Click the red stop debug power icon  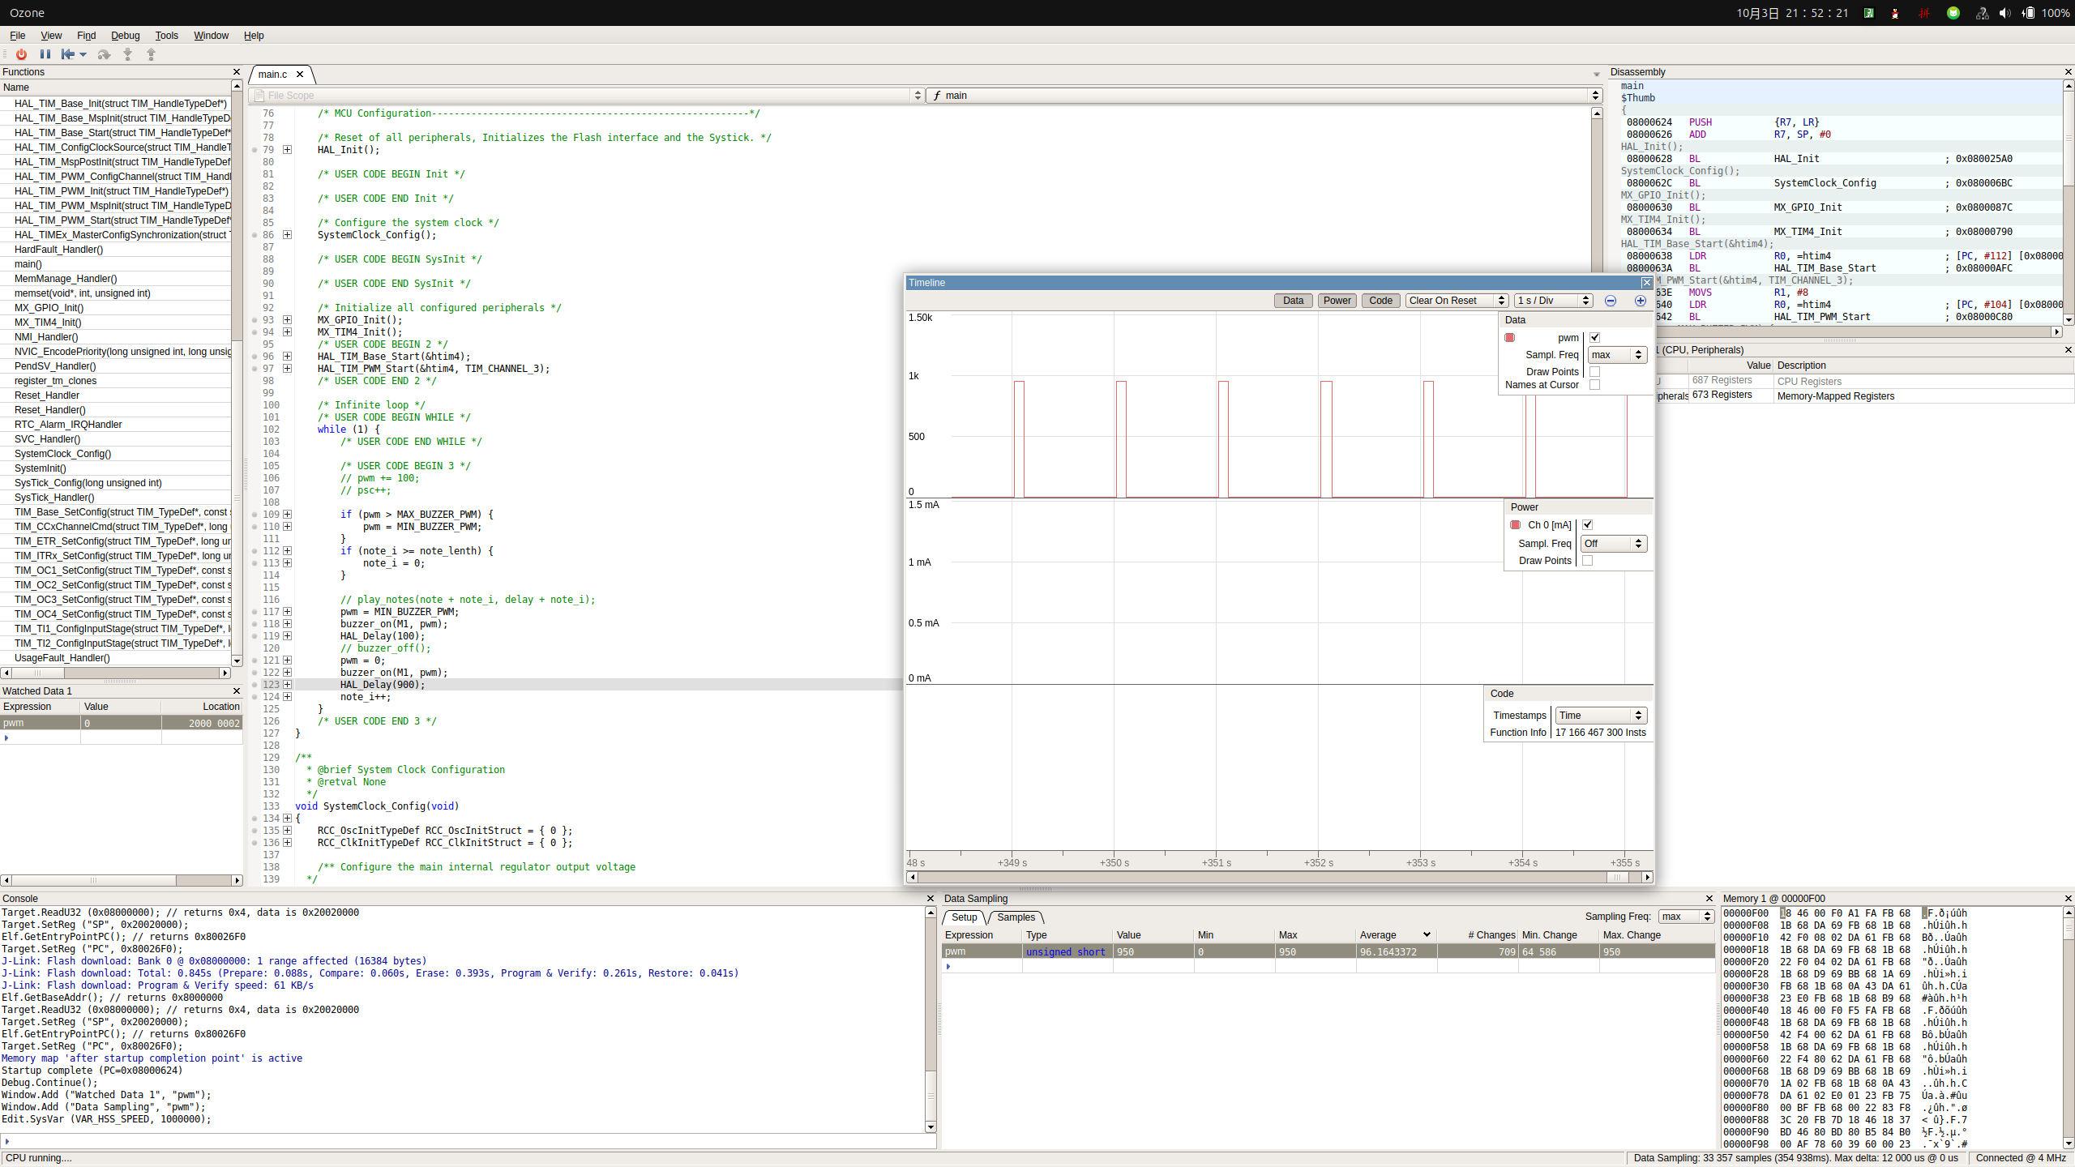pyautogui.click(x=21, y=54)
